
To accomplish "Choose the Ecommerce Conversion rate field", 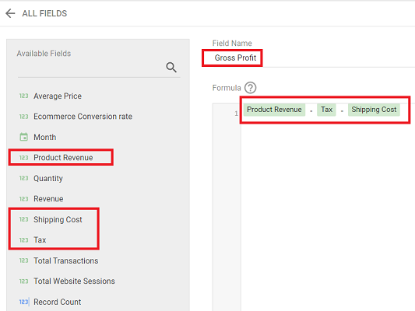I will point(83,117).
